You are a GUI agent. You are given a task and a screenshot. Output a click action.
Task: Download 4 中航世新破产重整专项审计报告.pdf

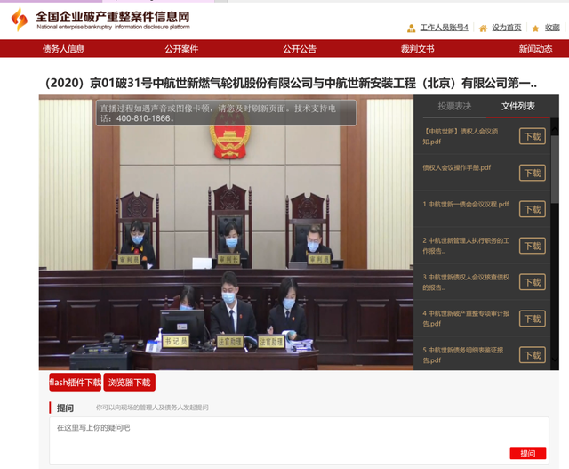[533, 319]
